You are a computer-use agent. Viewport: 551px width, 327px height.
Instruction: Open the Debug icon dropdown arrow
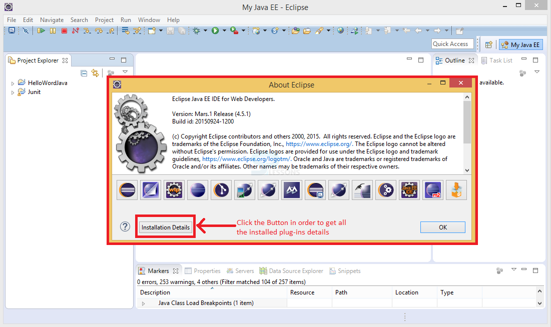pyautogui.click(x=205, y=30)
